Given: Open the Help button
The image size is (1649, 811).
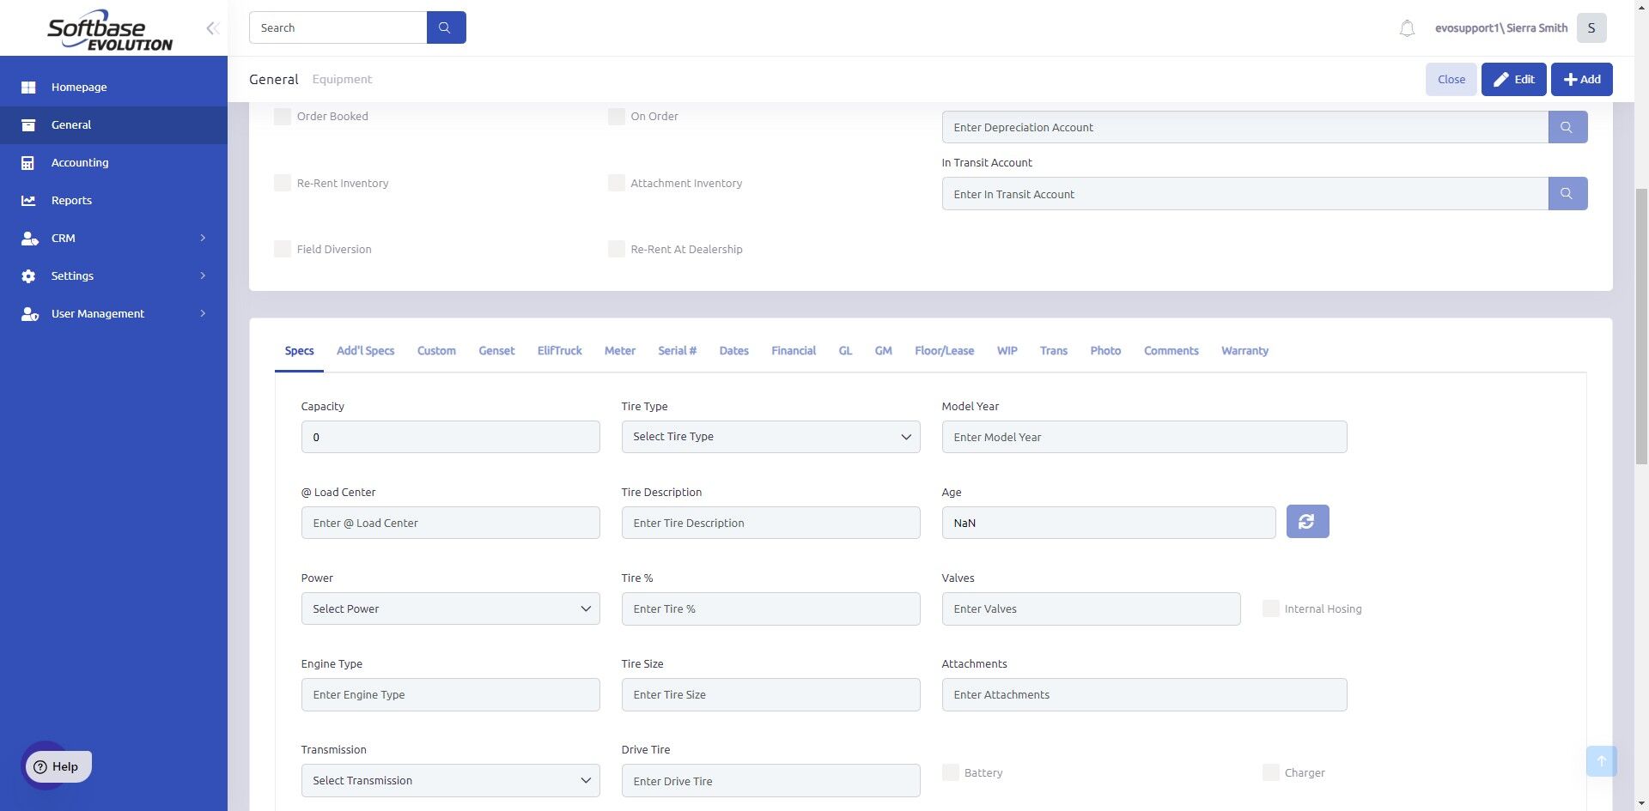Looking at the screenshot, I should click(x=58, y=766).
